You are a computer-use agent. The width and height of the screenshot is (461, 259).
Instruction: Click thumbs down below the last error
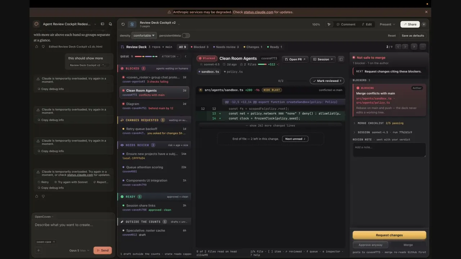pyautogui.click(x=43, y=196)
